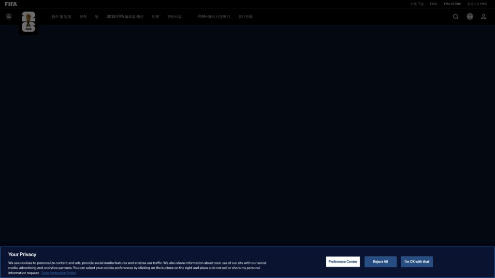Open 2026 FIFA 월드컵 예선 menu item
The image size is (495, 278).
(x=125, y=16)
